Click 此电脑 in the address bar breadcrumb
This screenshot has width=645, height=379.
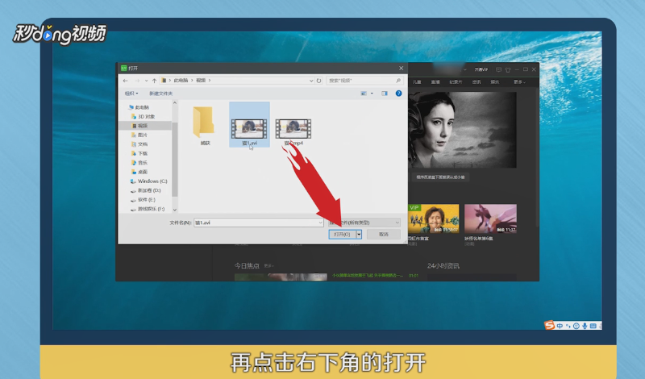pyautogui.click(x=181, y=81)
